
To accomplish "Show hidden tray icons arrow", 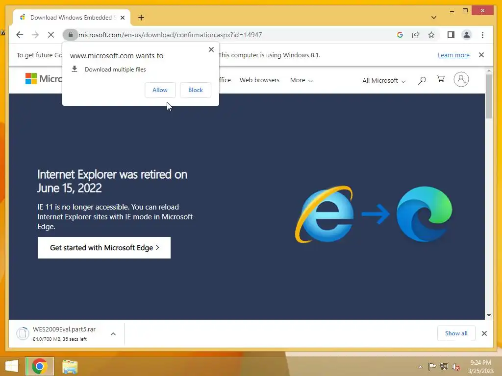I will [420, 367].
